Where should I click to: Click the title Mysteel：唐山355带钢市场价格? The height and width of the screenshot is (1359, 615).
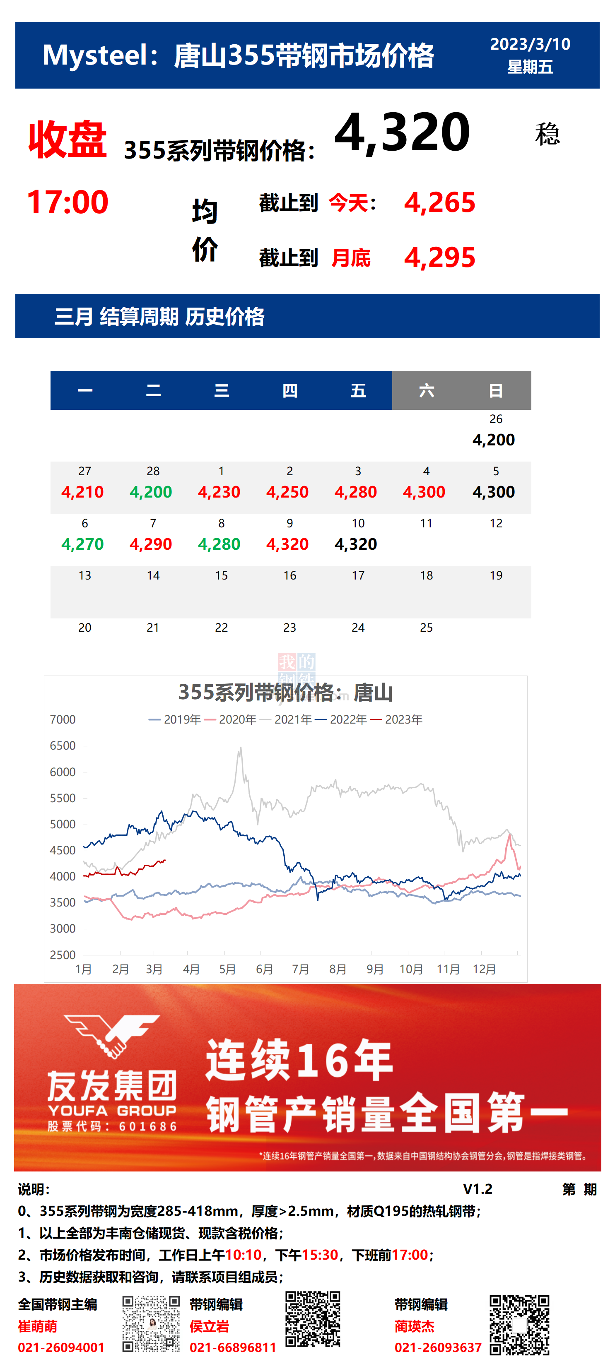pos(238,55)
